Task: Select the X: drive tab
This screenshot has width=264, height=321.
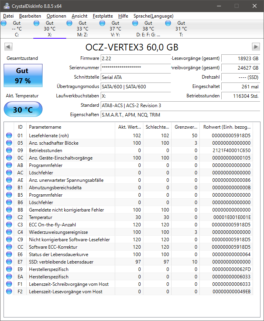Action: (x=50, y=29)
